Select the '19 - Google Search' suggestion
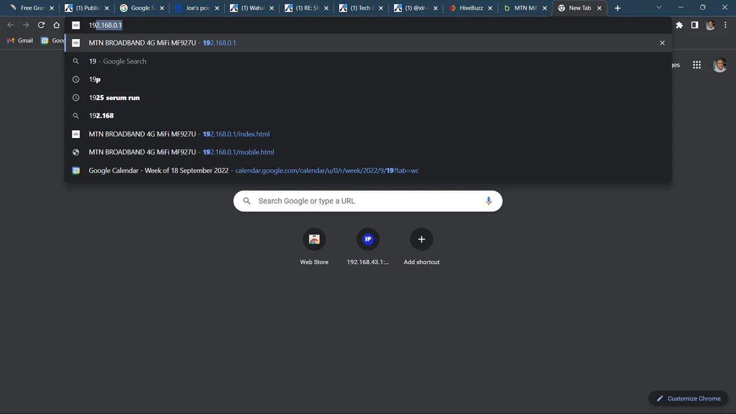736x414 pixels. point(368,61)
